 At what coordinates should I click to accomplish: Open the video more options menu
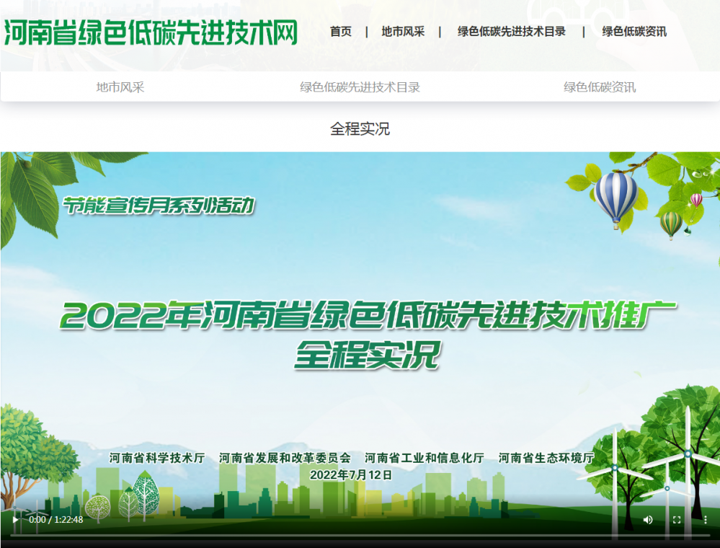[x=706, y=520]
